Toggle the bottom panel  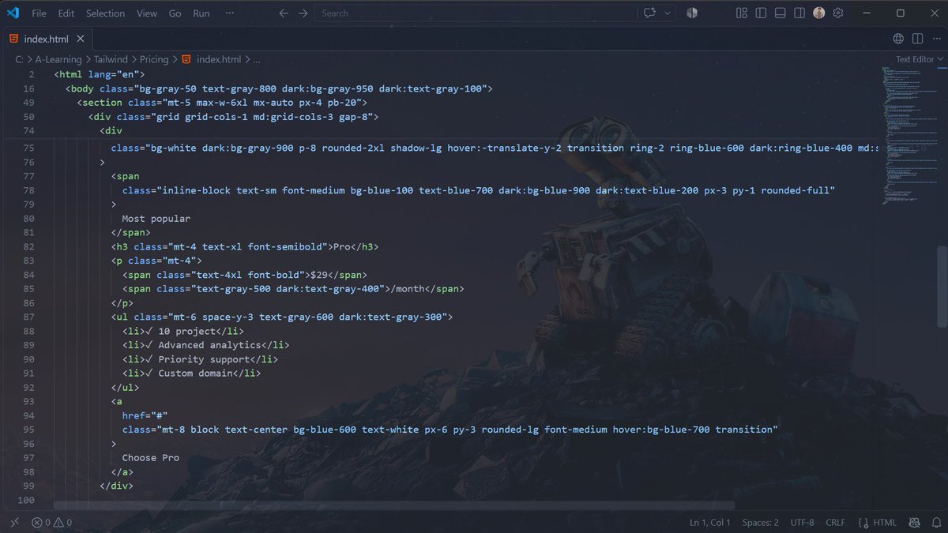(x=780, y=13)
